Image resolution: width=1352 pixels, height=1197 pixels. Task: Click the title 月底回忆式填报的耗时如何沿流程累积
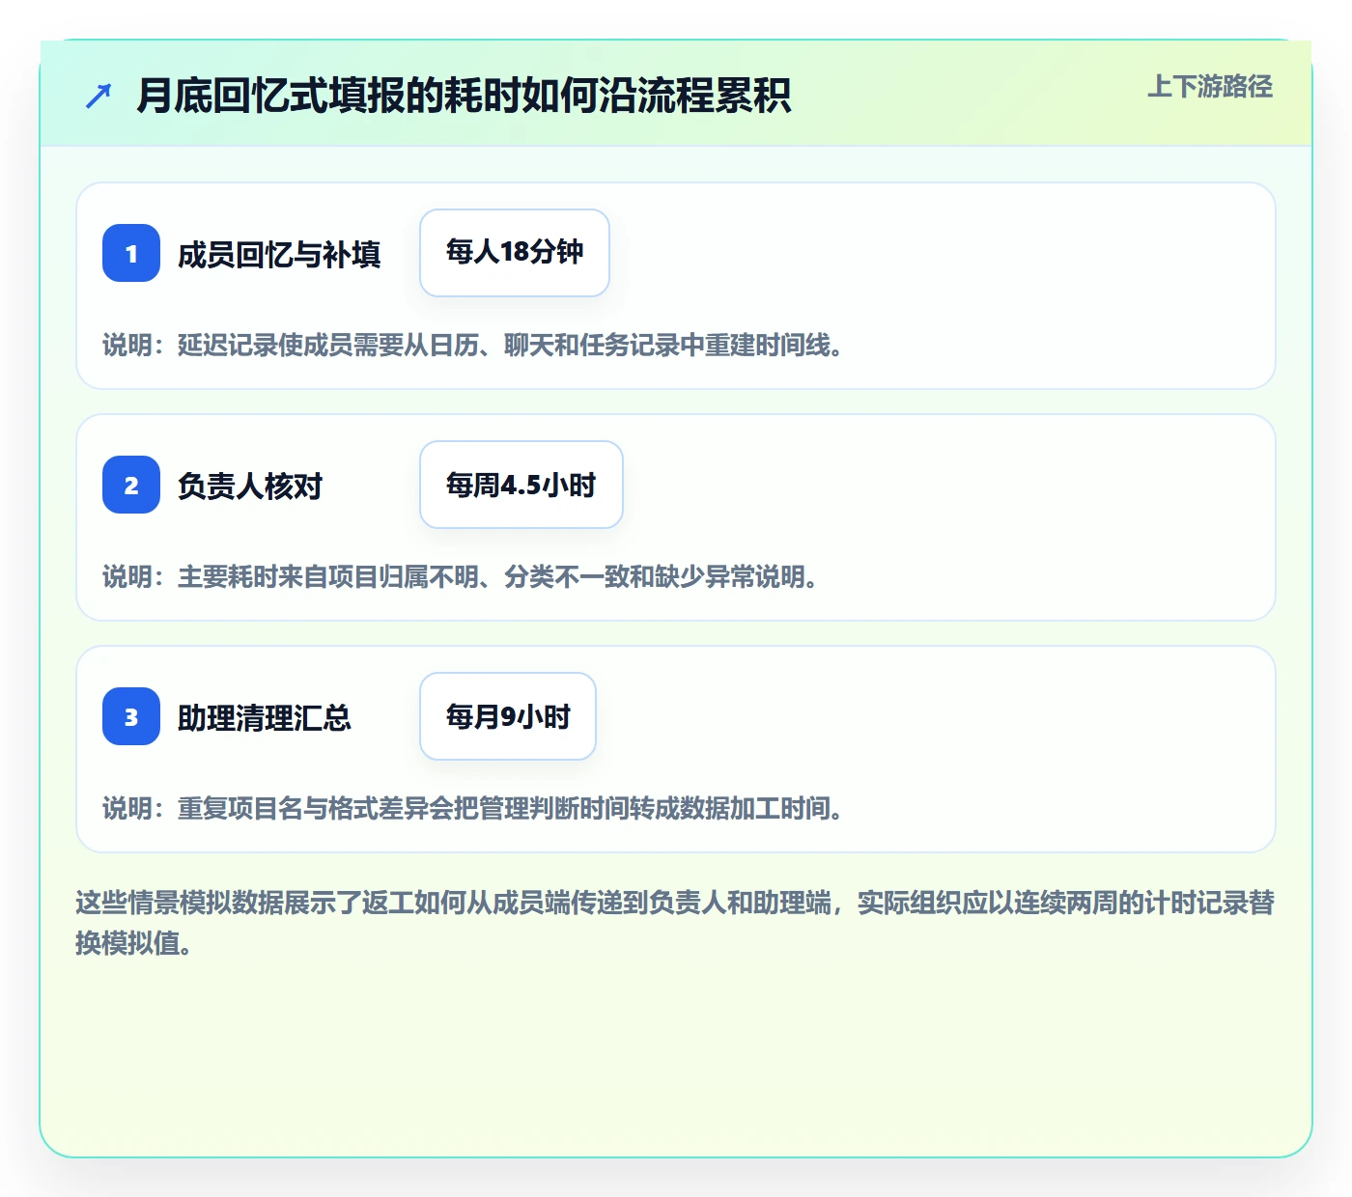pyautogui.click(x=464, y=96)
